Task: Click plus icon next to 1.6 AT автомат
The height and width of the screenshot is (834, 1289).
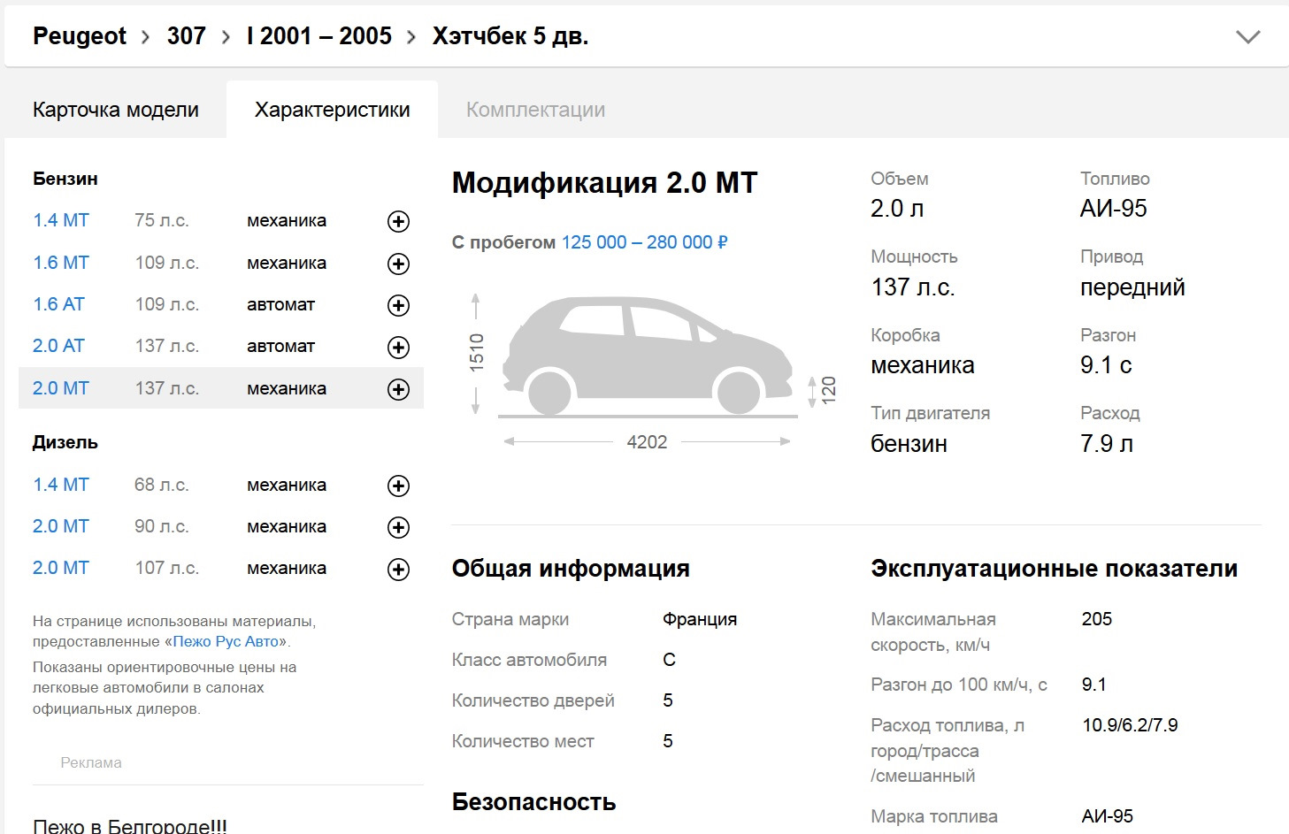Action: tap(398, 306)
